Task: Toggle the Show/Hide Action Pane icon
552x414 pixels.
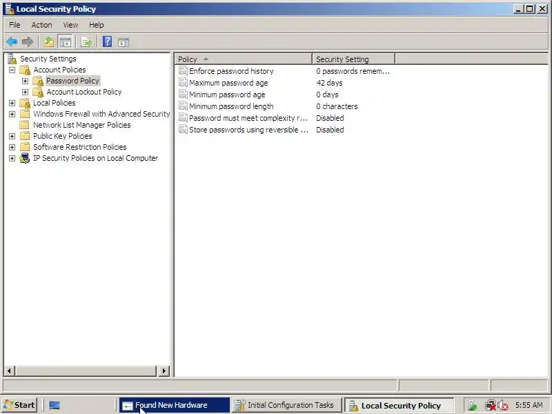Action: click(x=124, y=43)
